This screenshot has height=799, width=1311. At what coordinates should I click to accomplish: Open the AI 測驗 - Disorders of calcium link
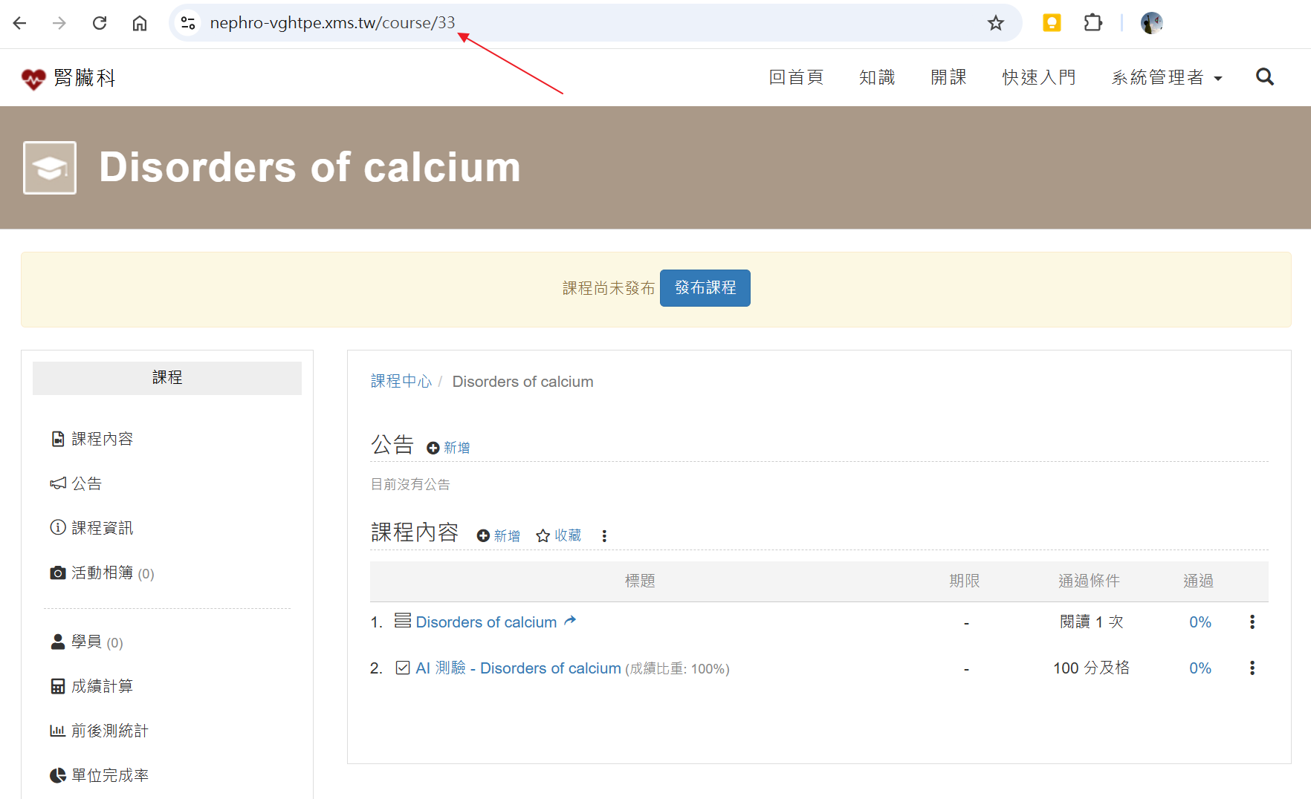click(518, 668)
